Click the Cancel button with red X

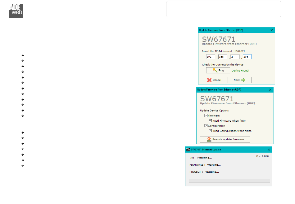point(214,80)
